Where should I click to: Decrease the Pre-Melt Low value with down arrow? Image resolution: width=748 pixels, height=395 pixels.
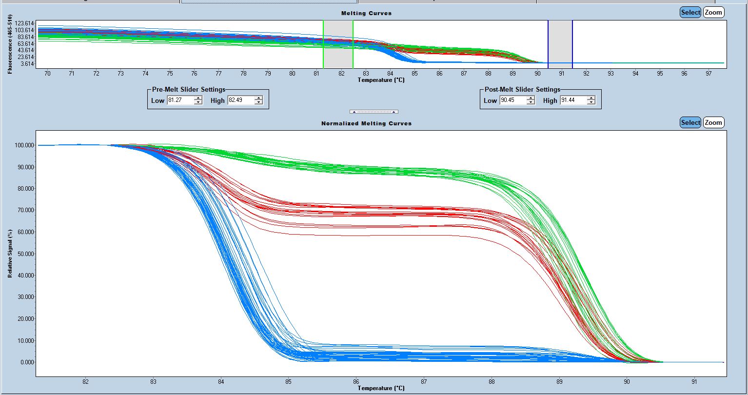tap(198, 102)
